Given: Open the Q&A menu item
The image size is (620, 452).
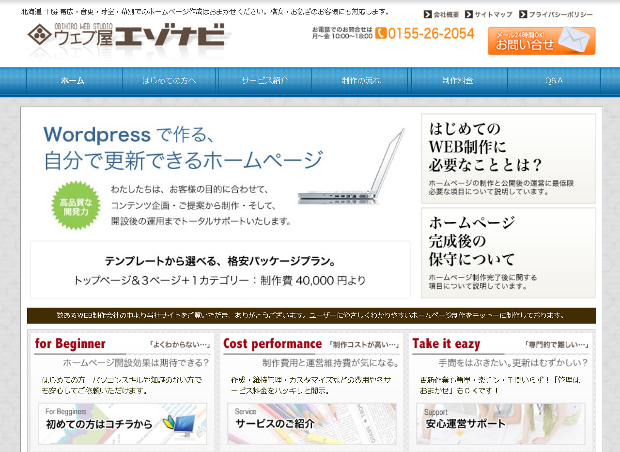Looking at the screenshot, I should (554, 80).
